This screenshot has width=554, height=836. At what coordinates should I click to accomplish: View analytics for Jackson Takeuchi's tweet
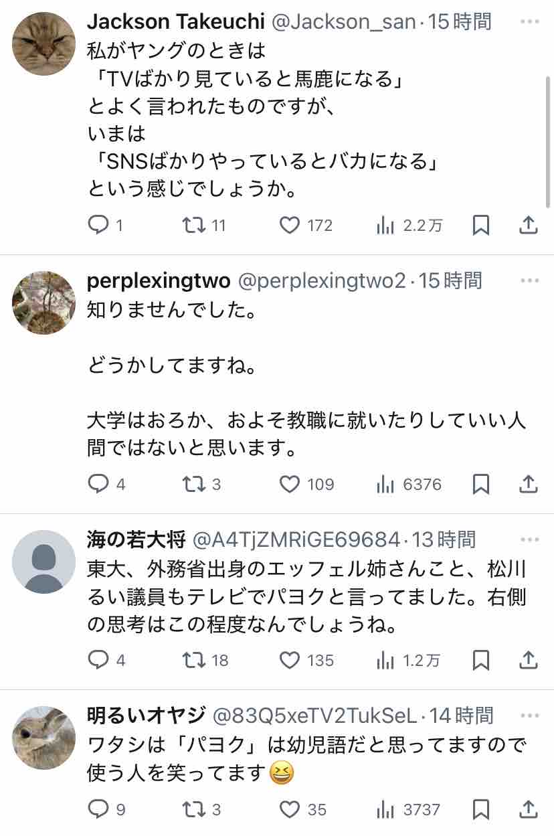[385, 226]
